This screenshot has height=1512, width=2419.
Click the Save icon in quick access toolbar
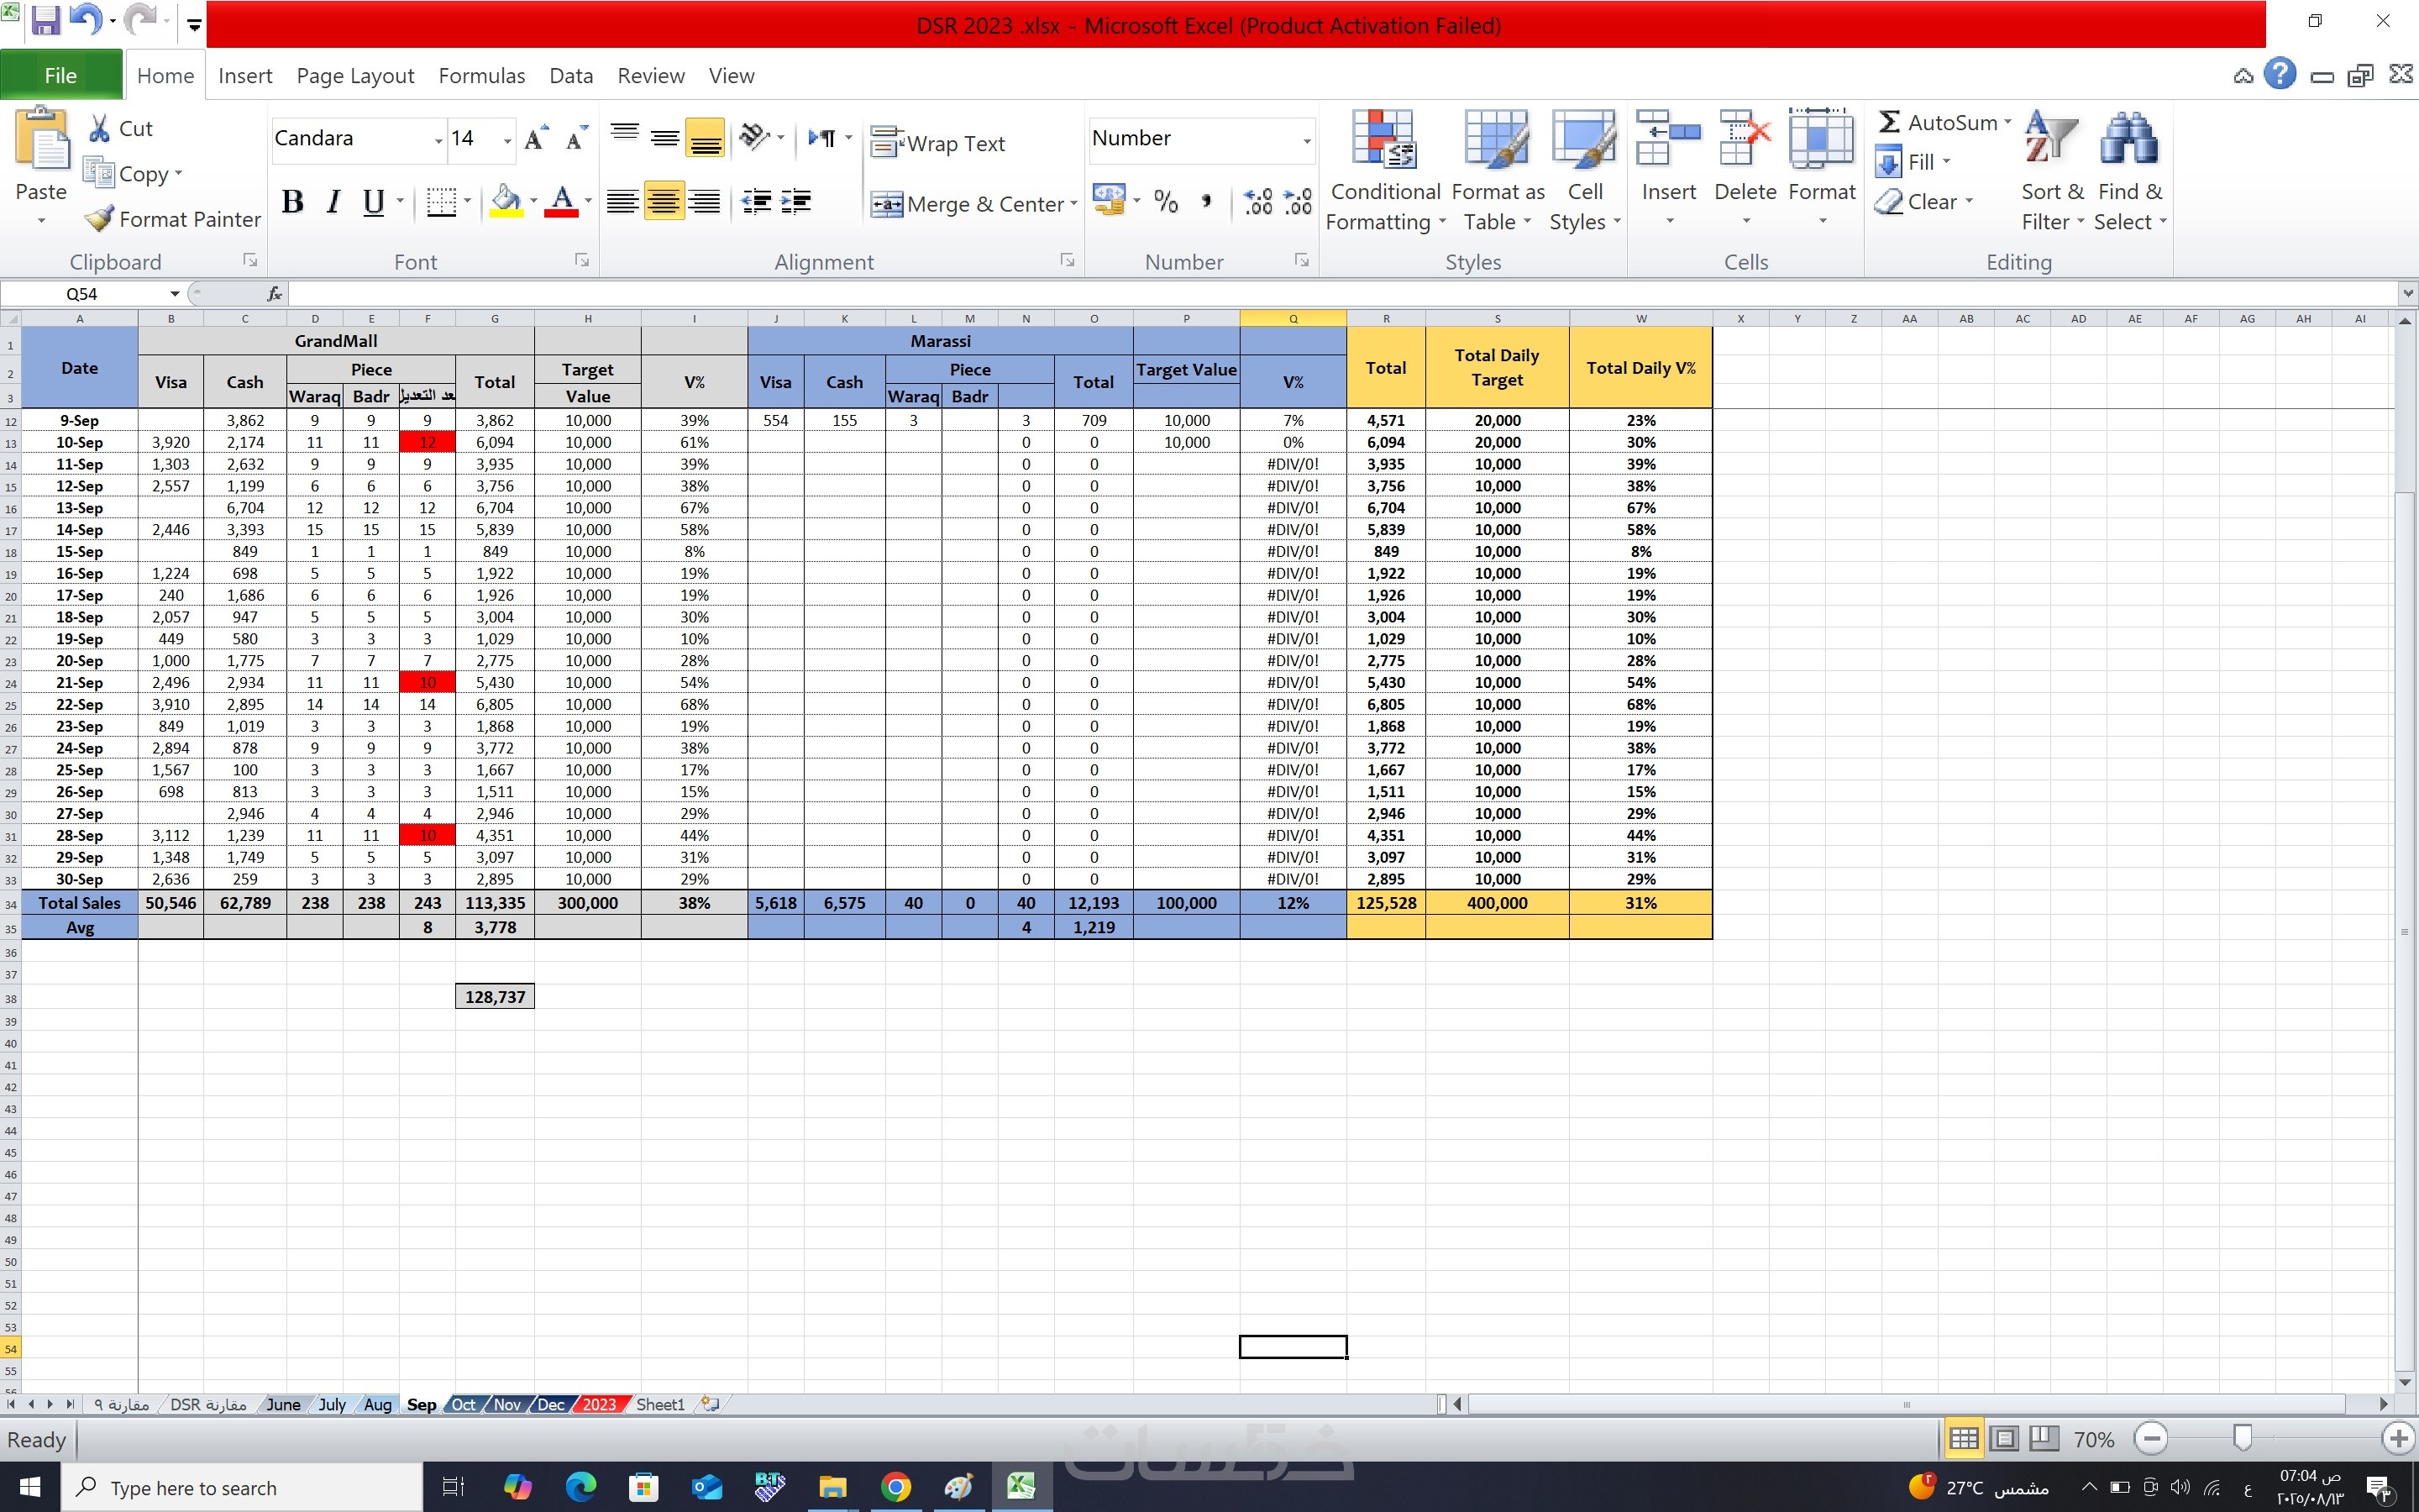46,22
